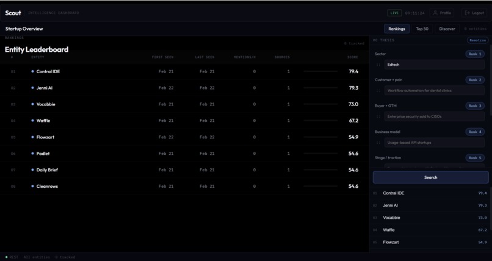Click Jenni AI in the search results list

click(390, 206)
